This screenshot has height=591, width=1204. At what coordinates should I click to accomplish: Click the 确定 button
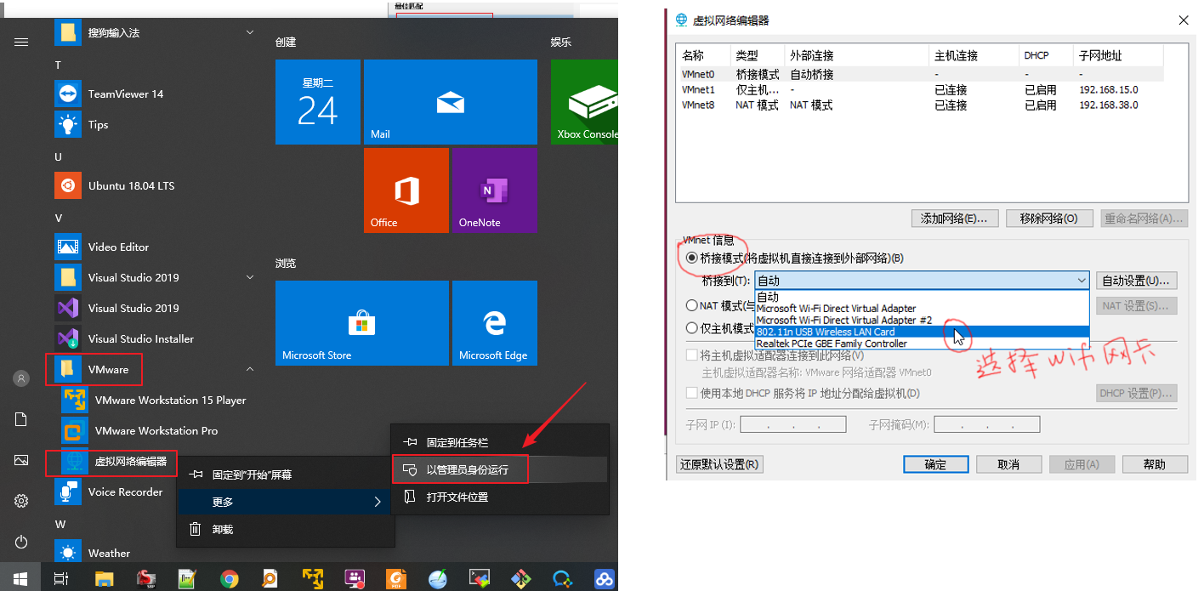pos(935,464)
